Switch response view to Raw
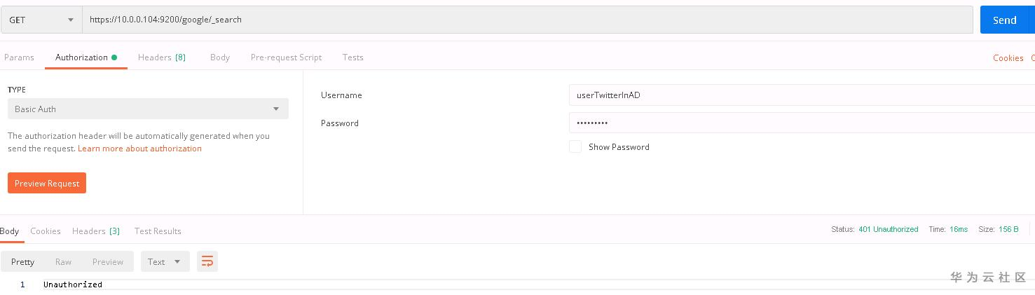 63,261
